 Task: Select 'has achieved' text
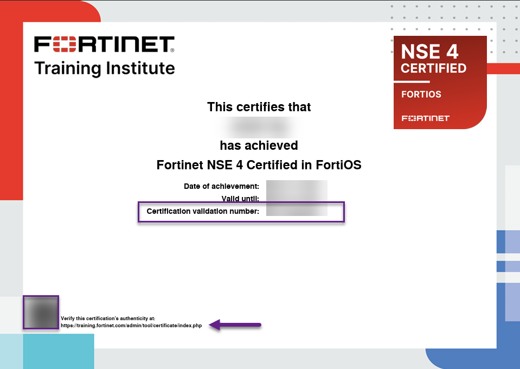coord(259,145)
